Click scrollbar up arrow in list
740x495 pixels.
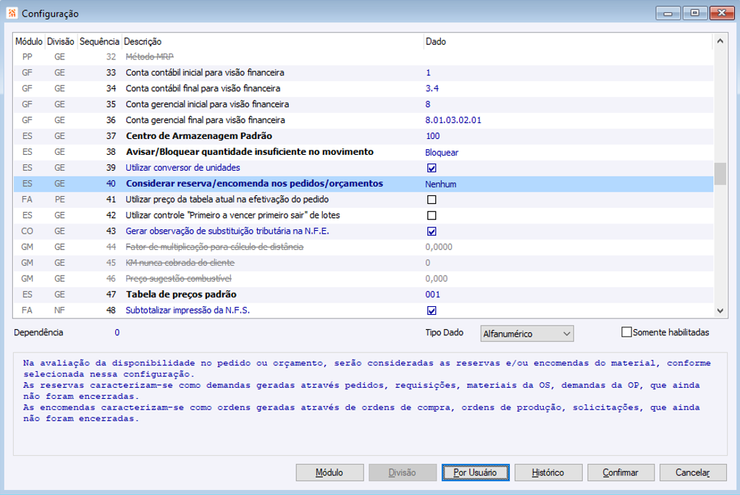[720, 41]
